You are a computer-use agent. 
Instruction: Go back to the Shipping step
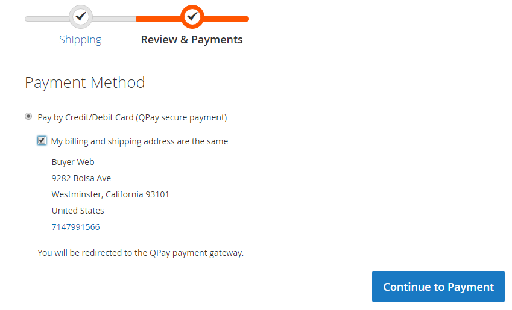tap(80, 40)
